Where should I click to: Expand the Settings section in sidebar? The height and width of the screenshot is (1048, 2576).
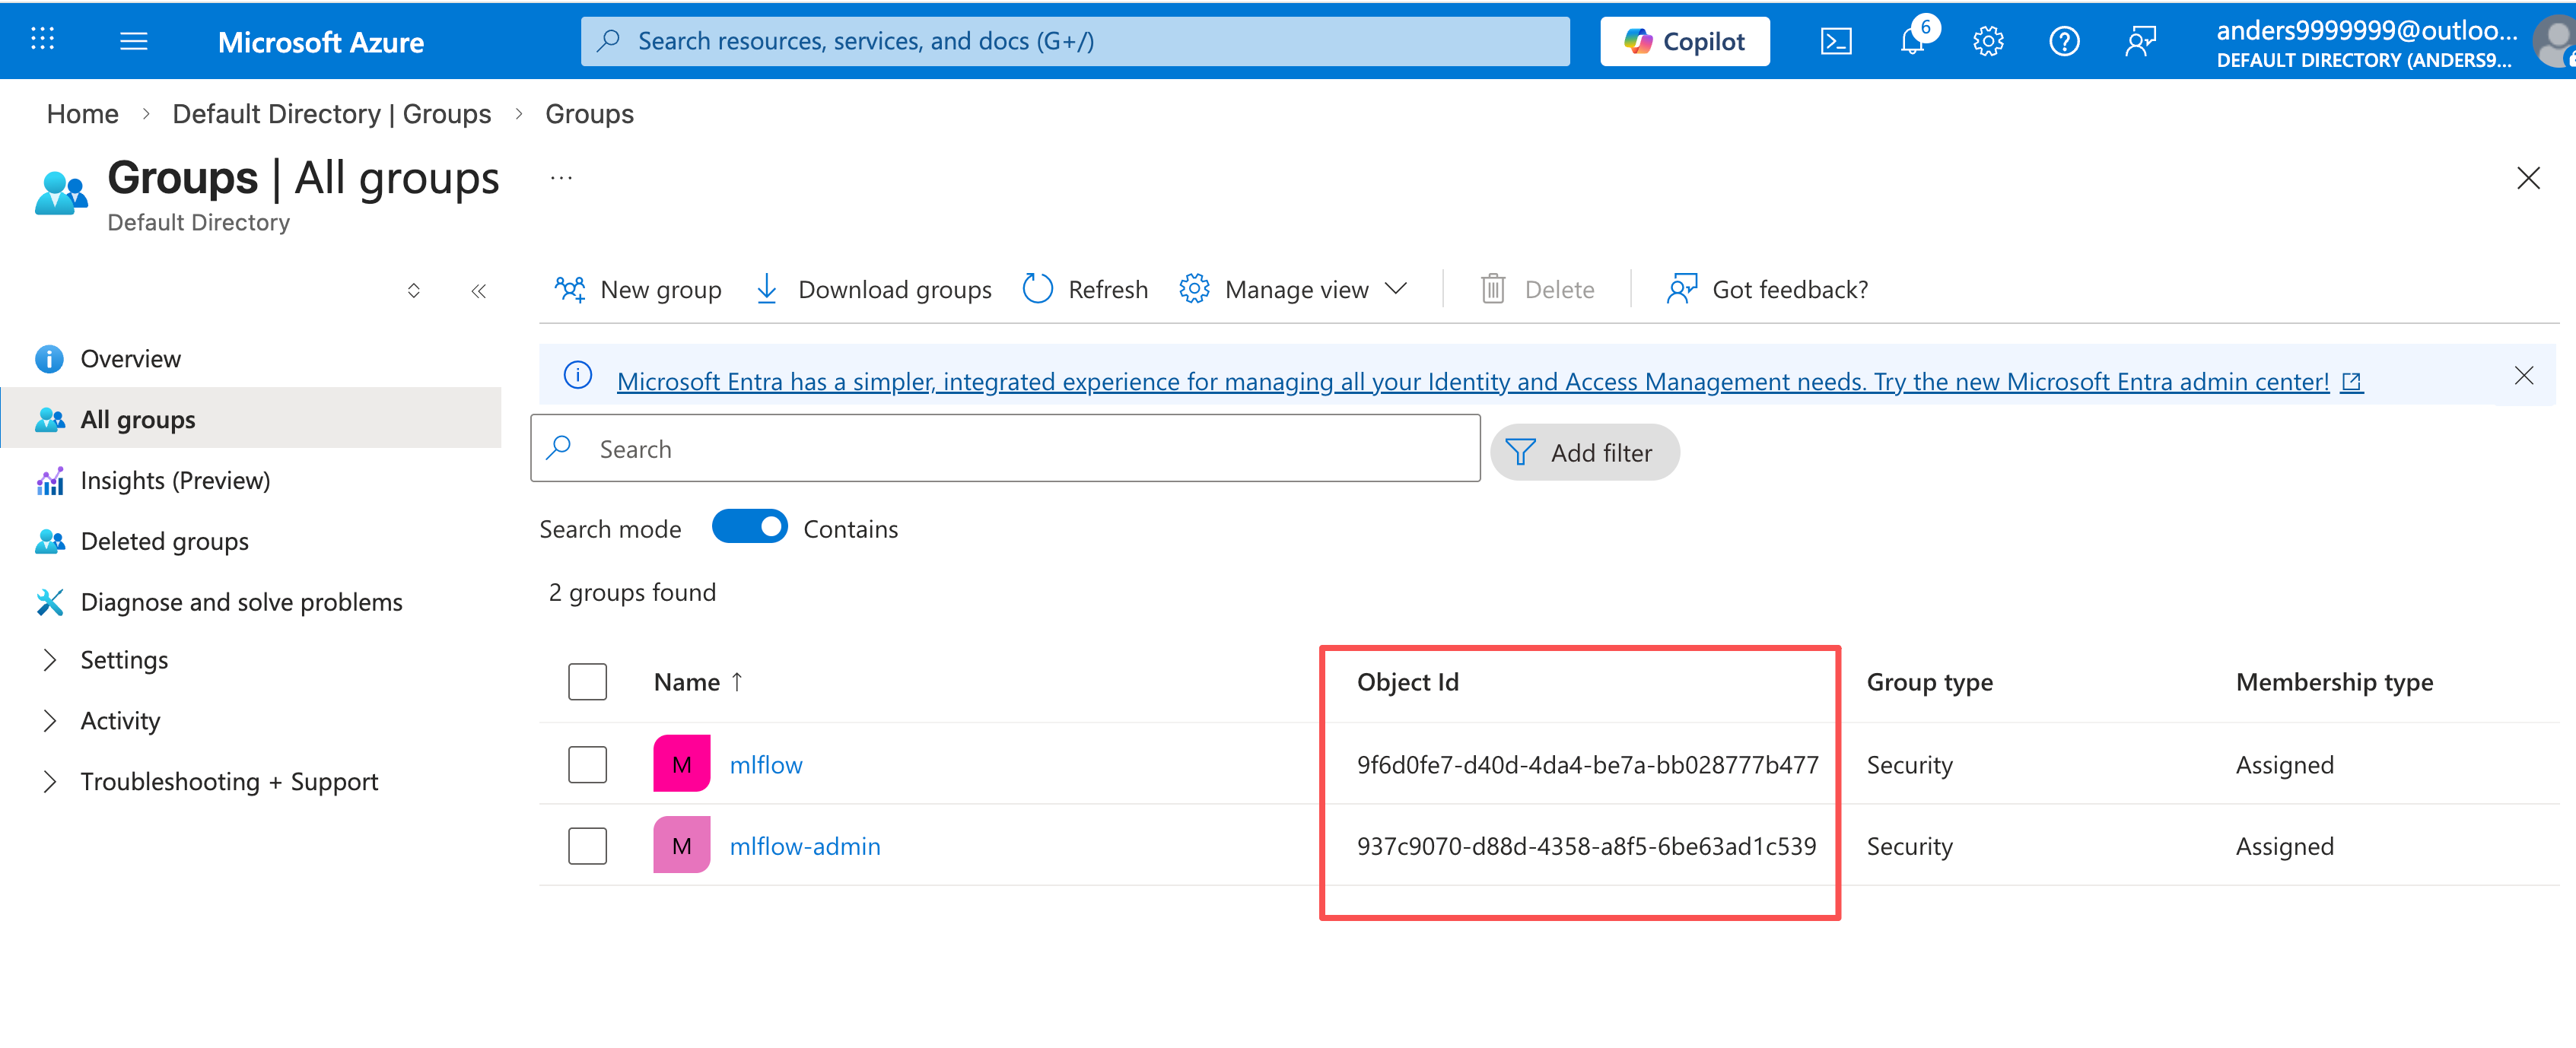tap(124, 659)
